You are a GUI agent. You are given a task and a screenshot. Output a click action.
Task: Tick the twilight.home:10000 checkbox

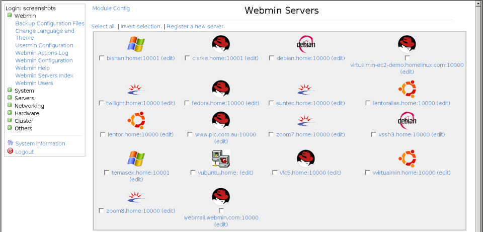click(x=101, y=103)
